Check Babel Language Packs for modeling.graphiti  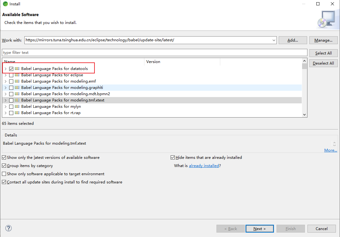[11, 88]
